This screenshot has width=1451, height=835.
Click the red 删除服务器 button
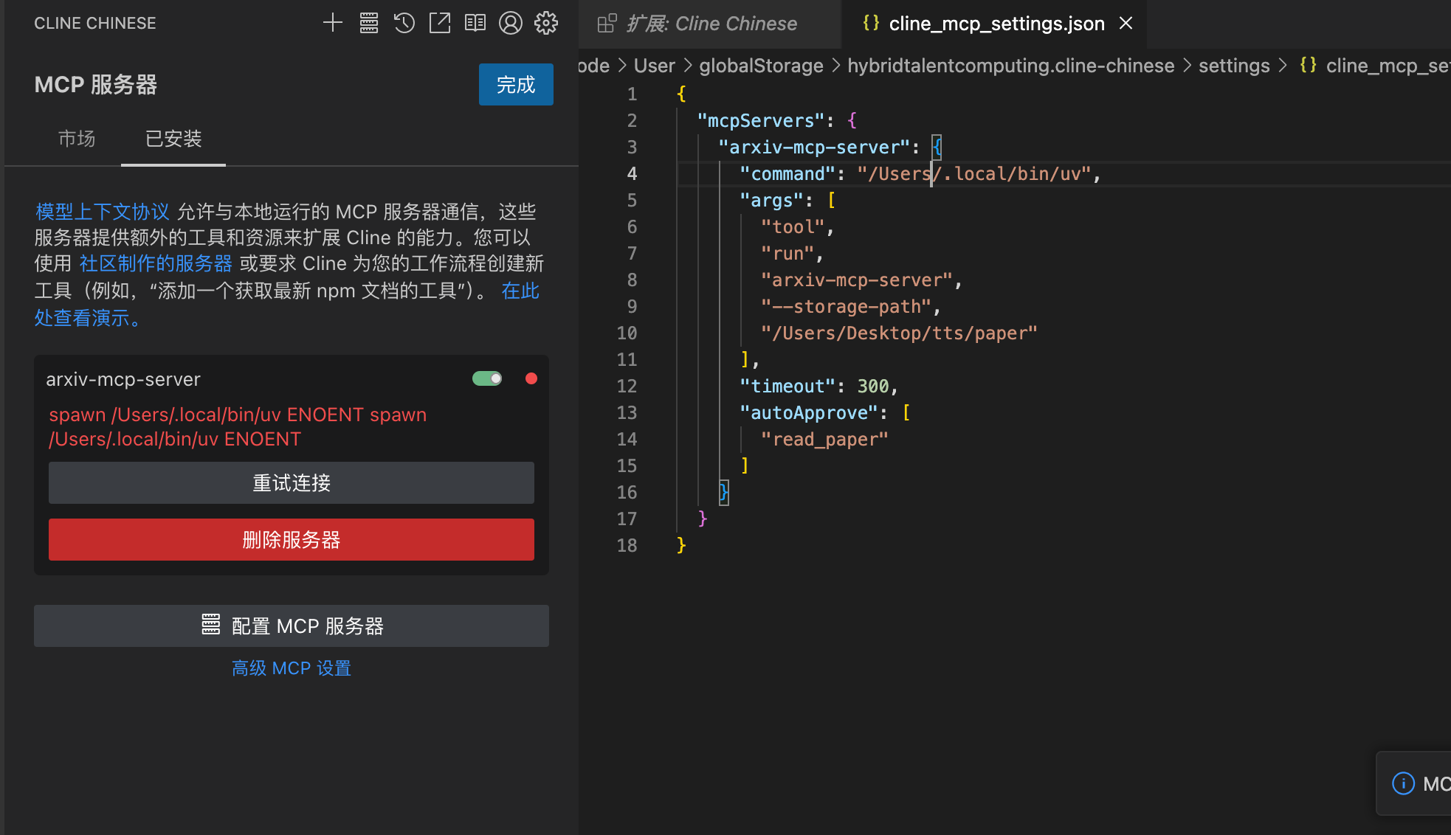coord(291,540)
